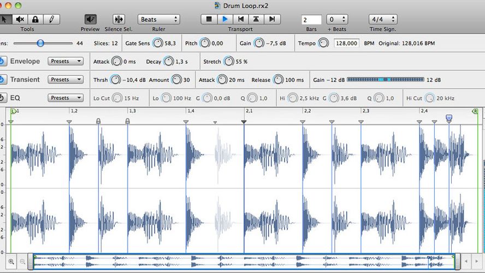This screenshot has width=485, height=273.
Task: Zoom out the waveform view
Action: click(22, 262)
